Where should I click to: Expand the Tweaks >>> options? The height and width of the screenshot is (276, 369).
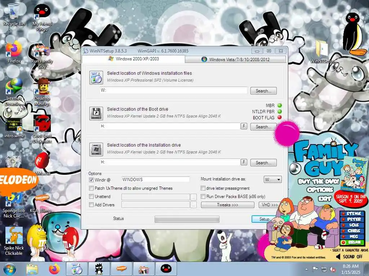[228, 205]
